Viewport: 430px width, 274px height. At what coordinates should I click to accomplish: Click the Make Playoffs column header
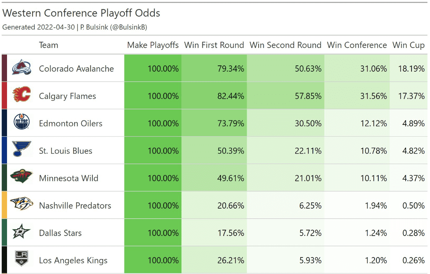click(153, 45)
